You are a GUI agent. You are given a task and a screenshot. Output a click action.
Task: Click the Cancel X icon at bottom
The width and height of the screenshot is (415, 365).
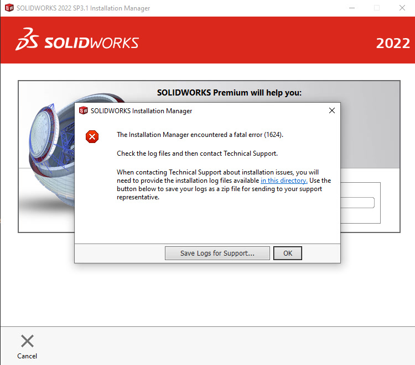tap(27, 341)
